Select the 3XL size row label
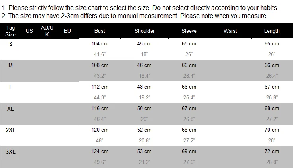 click(x=10, y=152)
